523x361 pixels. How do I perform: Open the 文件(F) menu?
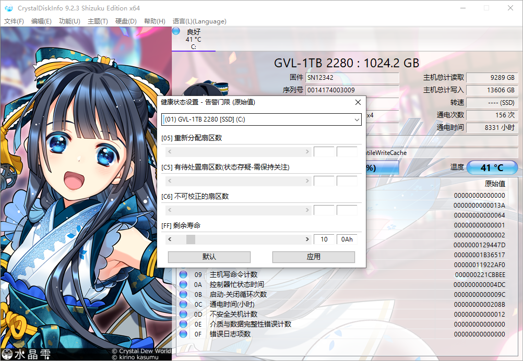[14, 21]
